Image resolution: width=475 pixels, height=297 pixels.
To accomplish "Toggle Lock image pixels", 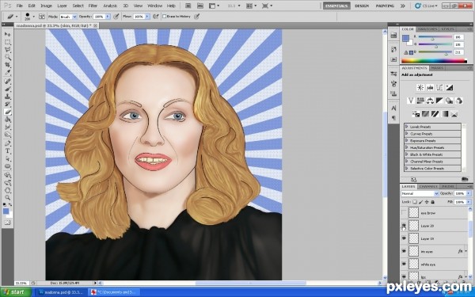I will coord(420,202).
